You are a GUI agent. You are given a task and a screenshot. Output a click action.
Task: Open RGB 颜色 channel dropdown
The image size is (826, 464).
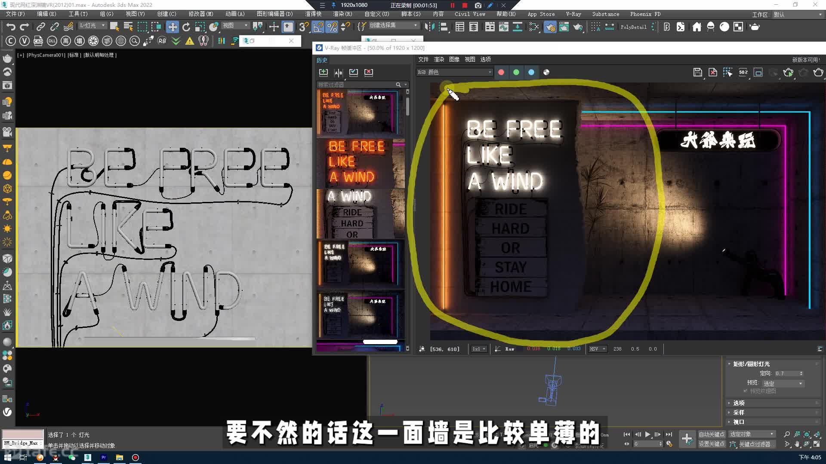454,72
